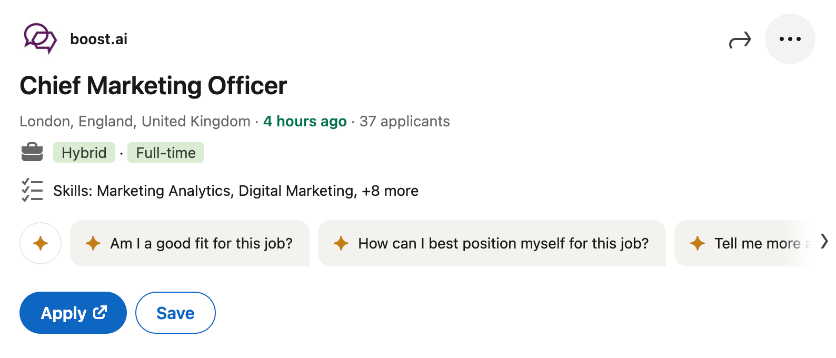
Task: Click the Full-time employment badge
Action: (165, 153)
